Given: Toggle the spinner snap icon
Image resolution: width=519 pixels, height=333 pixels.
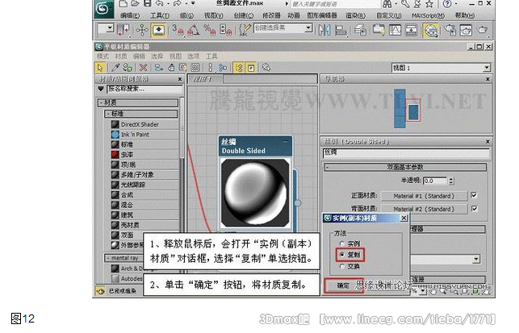Looking at the screenshot, I should pyautogui.click(x=226, y=30).
